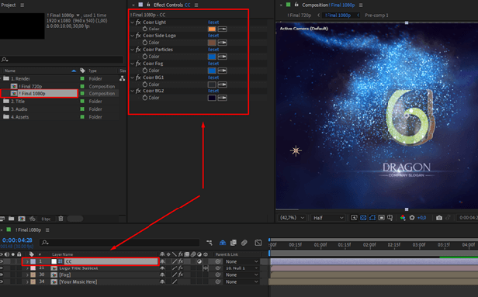Collapse the Color BG2 effect
478x297 pixels.
tap(132, 91)
